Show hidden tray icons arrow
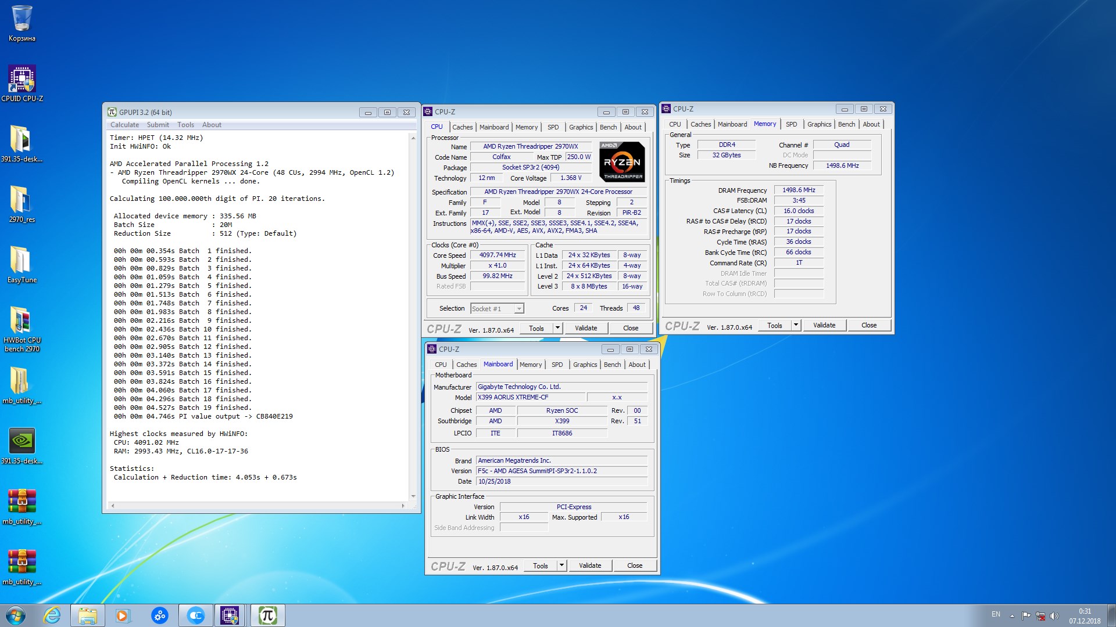Viewport: 1116px width, 627px height. [1012, 615]
